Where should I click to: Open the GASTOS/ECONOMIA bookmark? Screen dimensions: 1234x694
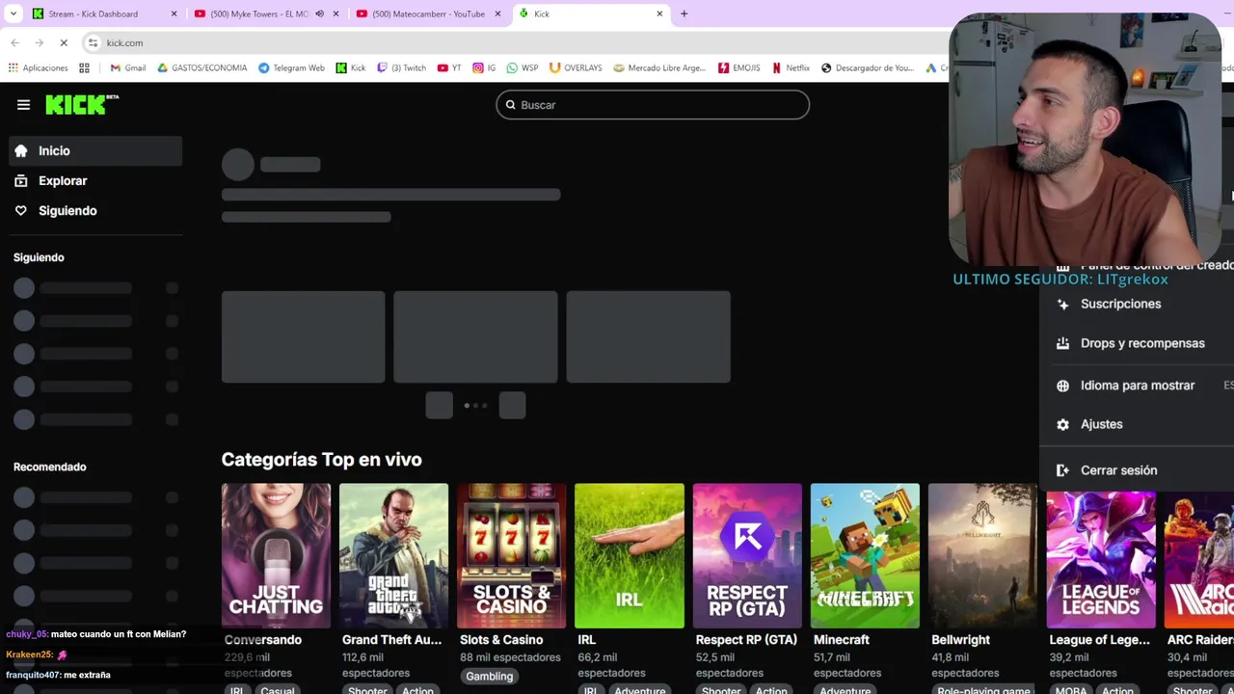[x=201, y=67]
